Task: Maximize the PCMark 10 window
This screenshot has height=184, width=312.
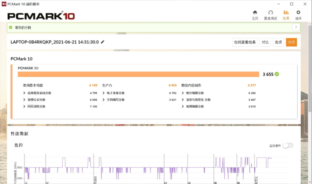Action: pos(291,4)
